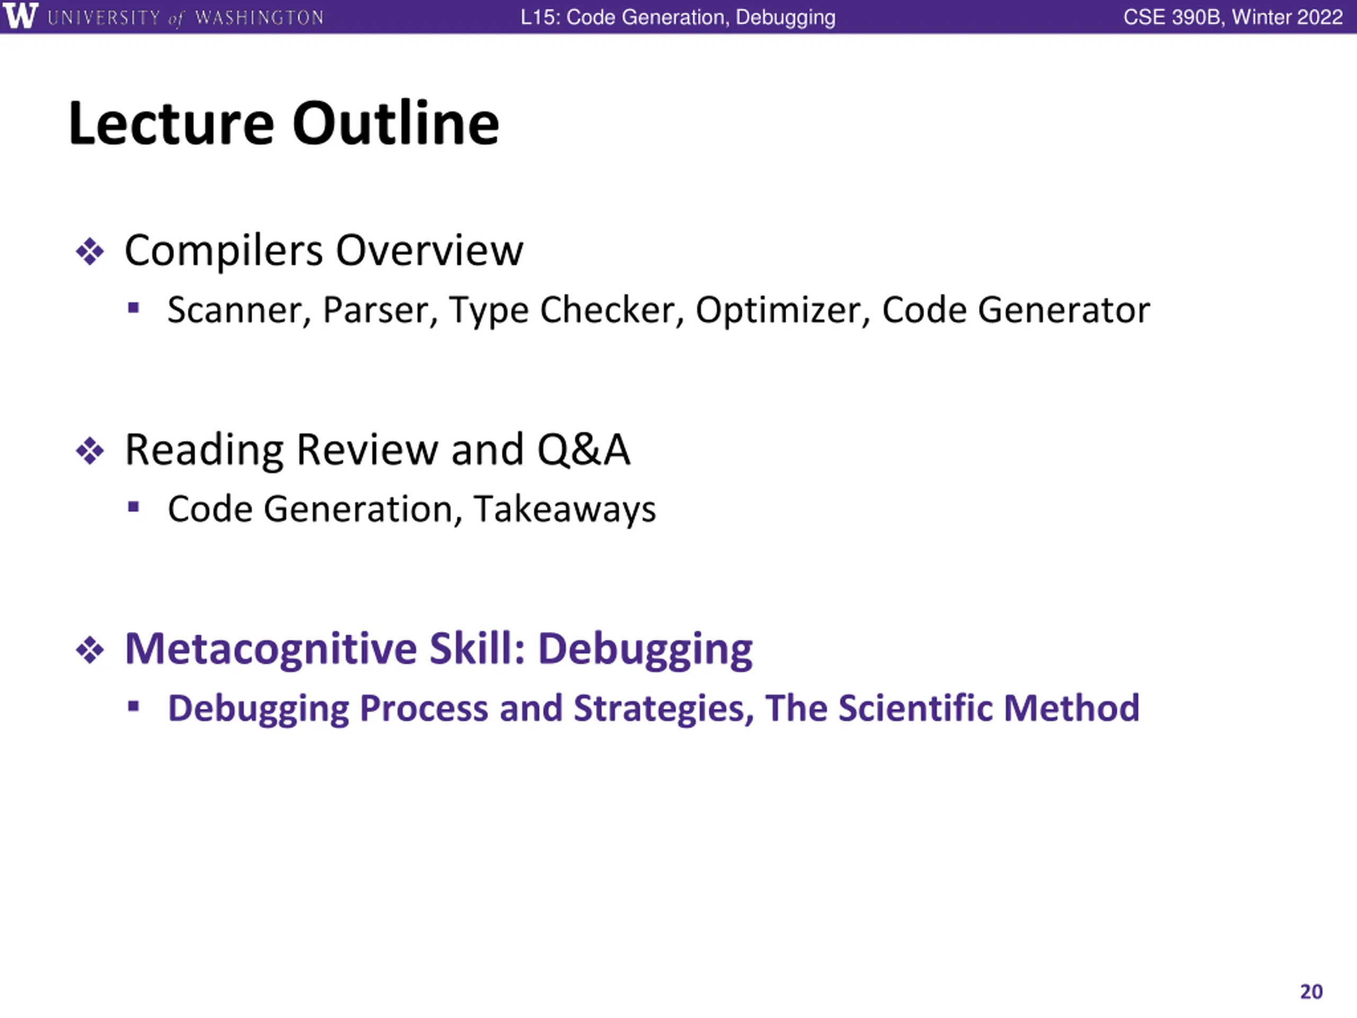Click the diamond bullet beside Reading Review and Q&A
Screen dimensions: 1357x1018
pos(90,451)
